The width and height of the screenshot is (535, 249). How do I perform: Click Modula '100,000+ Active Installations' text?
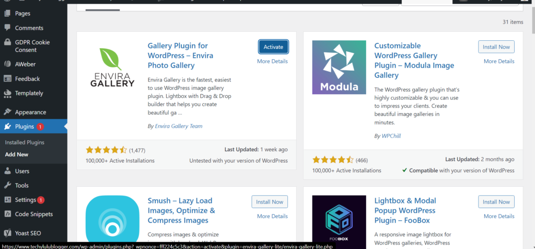347,170
